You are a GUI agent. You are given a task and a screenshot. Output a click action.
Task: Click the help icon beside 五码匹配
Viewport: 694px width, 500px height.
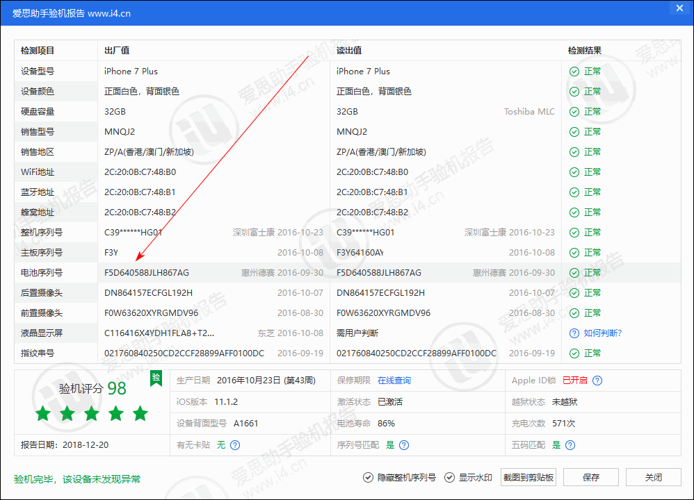[x=570, y=446]
